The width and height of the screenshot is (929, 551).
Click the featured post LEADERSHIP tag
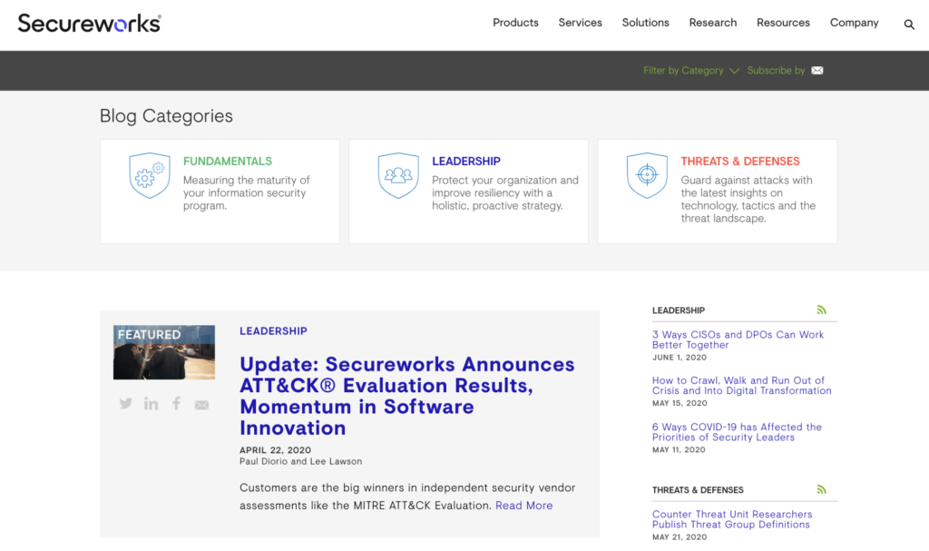click(x=273, y=331)
